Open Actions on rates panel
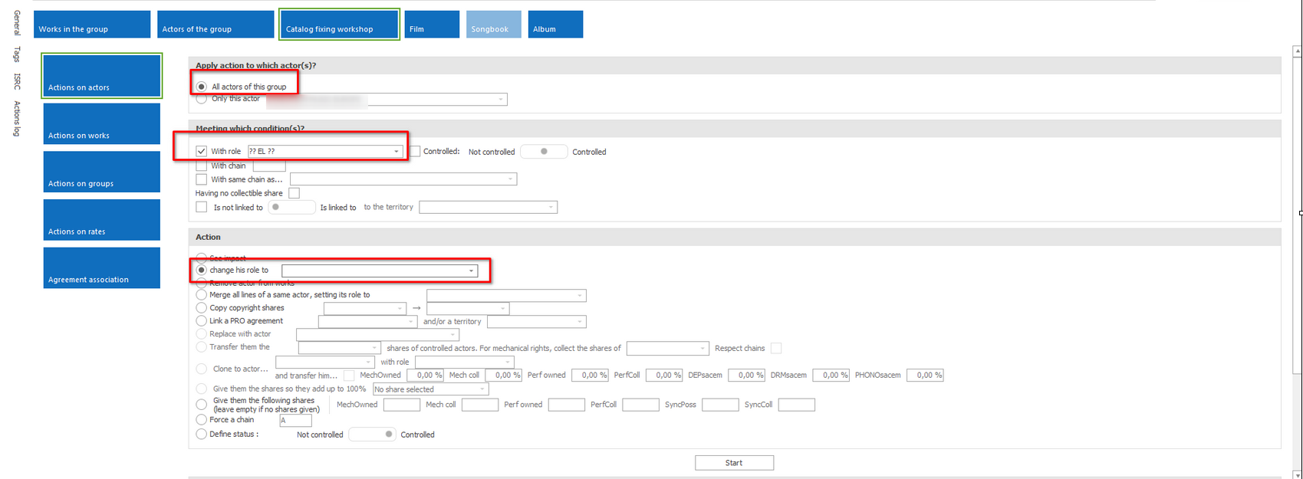This screenshot has height=479, width=1303. (x=102, y=220)
